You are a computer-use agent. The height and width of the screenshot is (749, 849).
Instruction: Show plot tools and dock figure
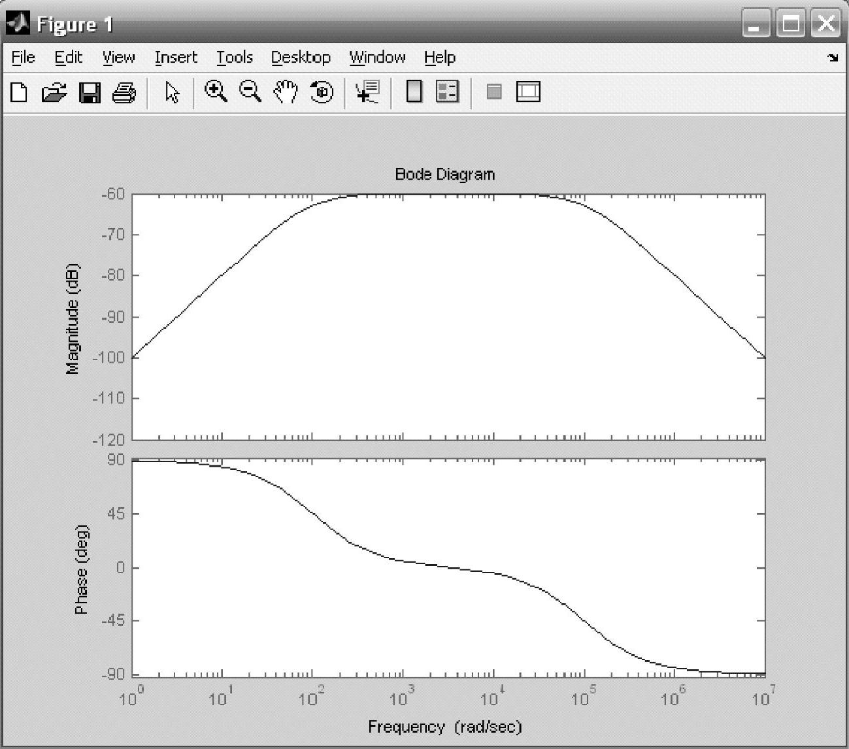coord(528,92)
